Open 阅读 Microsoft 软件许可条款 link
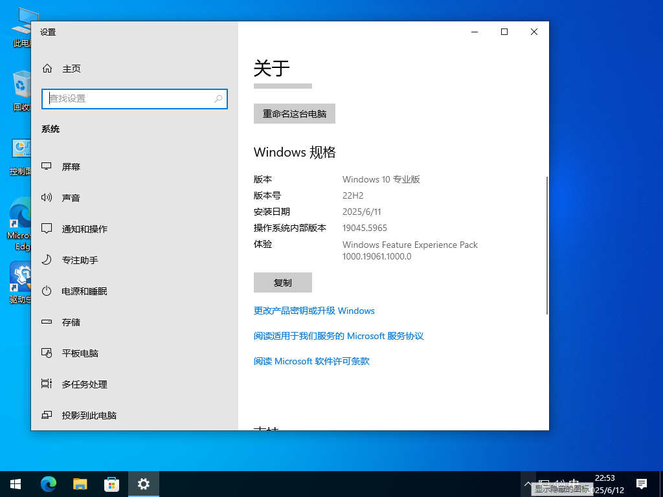 pyautogui.click(x=311, y=361)
